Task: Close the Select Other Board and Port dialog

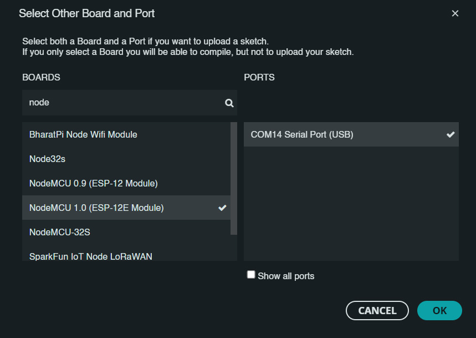Action: (455, 13)
